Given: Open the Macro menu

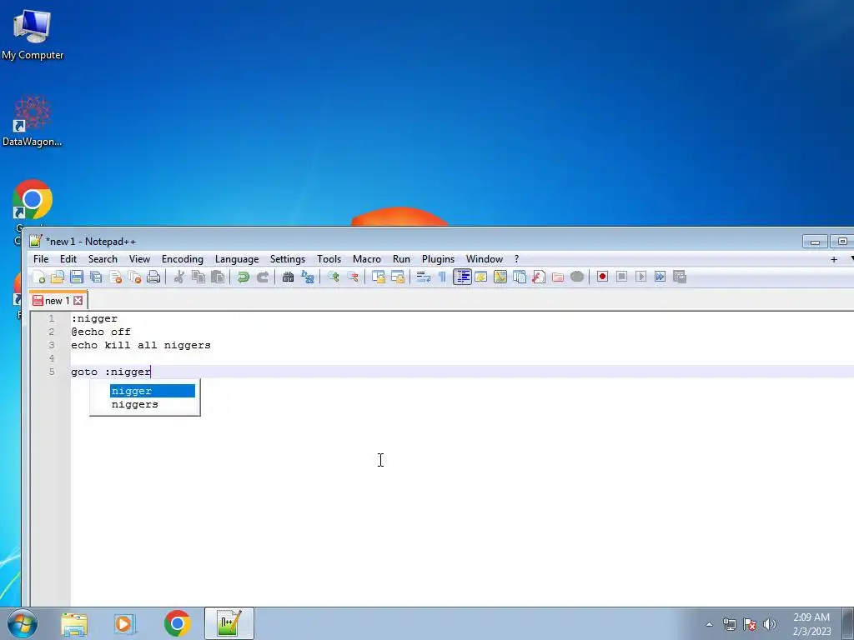Looking at the screenshot, I should pyautogui.click(x=367, y=259).
